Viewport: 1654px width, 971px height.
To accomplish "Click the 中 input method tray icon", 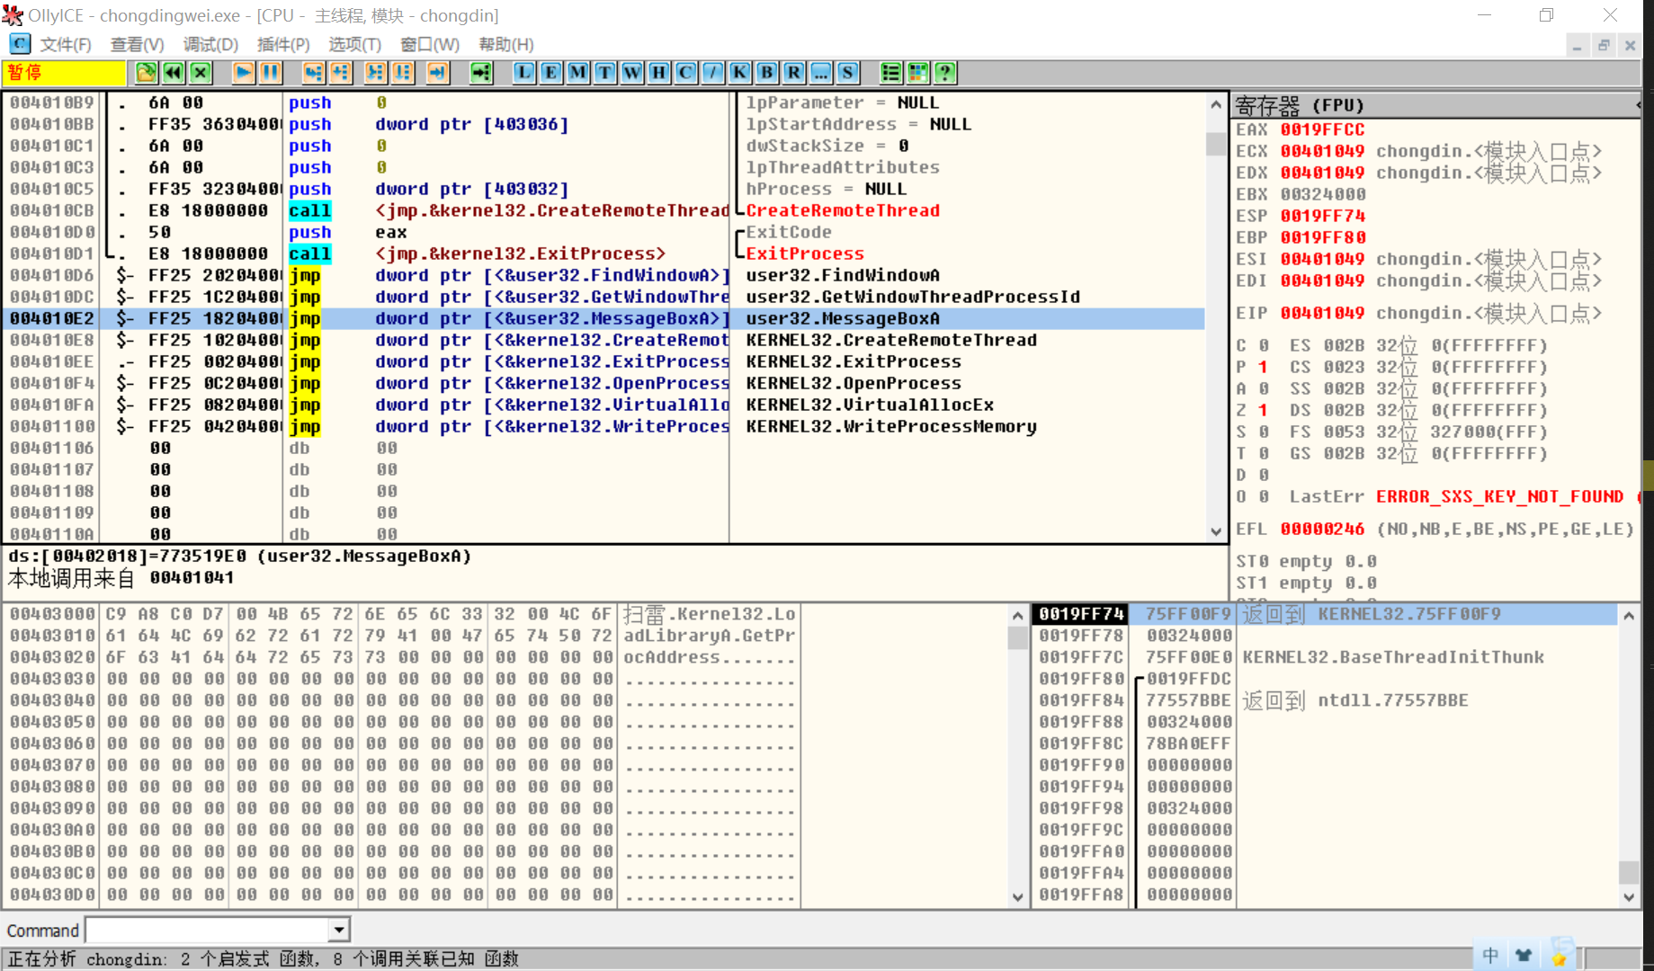I will [x=1490, y=956].
